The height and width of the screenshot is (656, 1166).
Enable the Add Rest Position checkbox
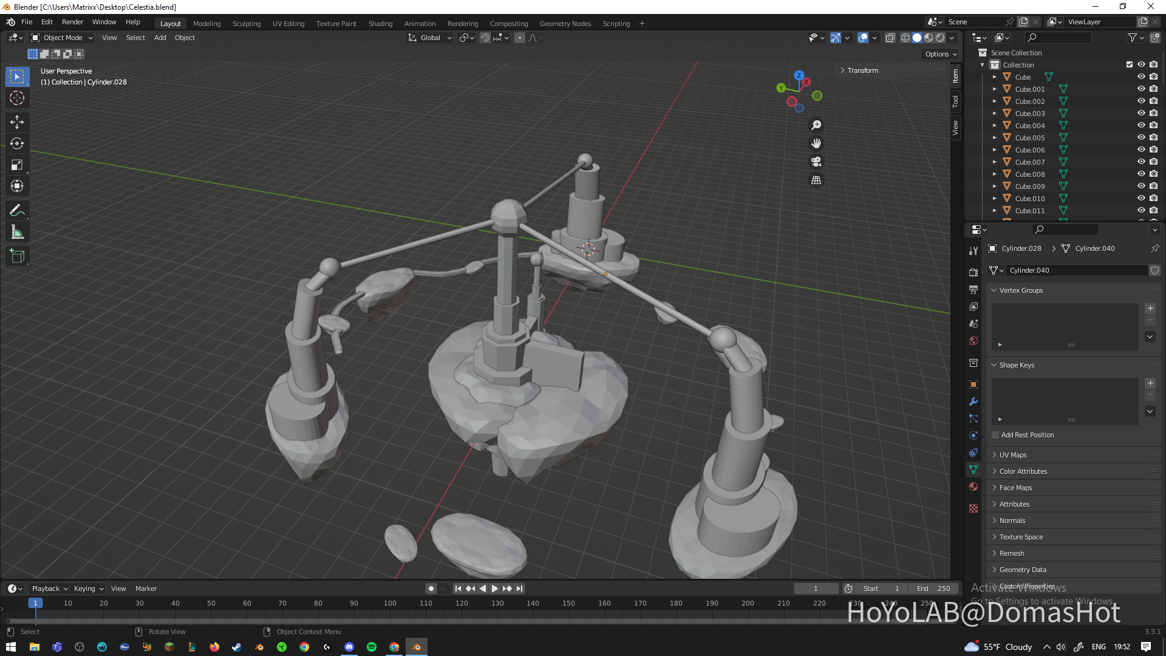(995, 435)
